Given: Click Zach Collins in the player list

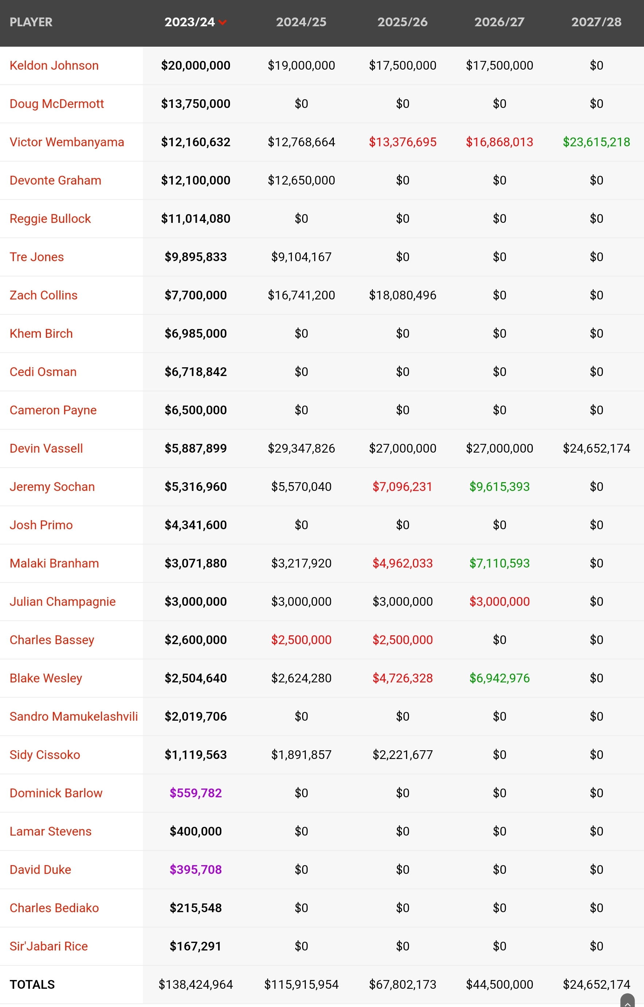Looking at the screenshot, I should coord(43,295).
